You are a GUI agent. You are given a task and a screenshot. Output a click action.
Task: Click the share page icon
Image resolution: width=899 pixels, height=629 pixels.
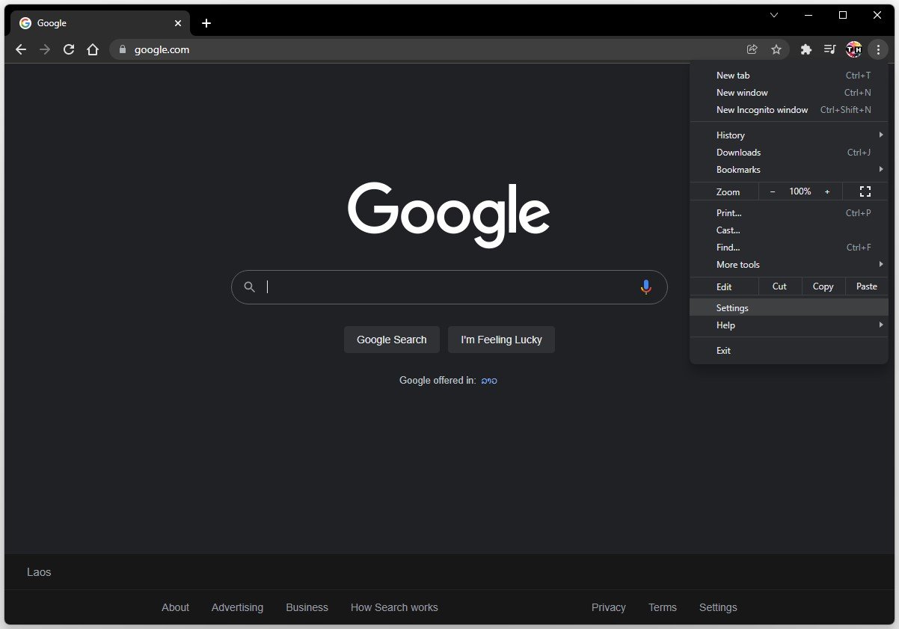click(752, 49)
